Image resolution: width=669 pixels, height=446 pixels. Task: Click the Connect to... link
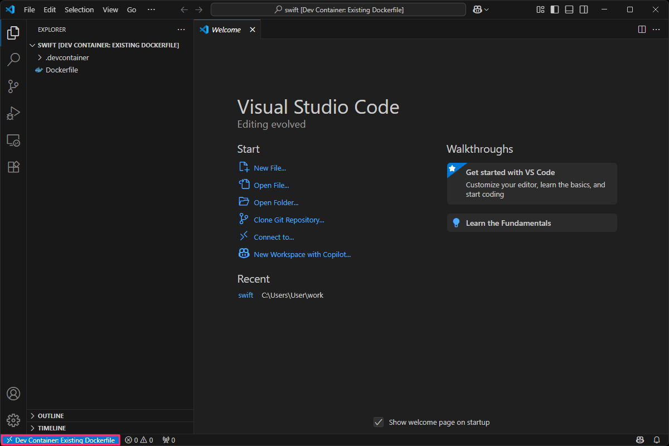point(274,237)
